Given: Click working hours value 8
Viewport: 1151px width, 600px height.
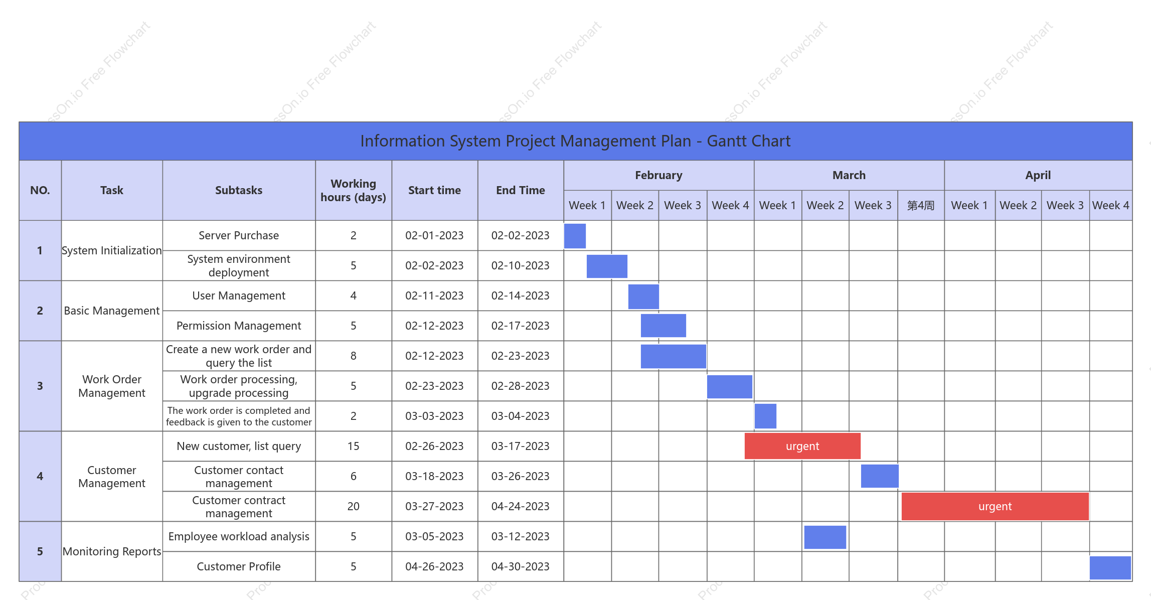Looking at the screenshot, I should click(353, 356).
